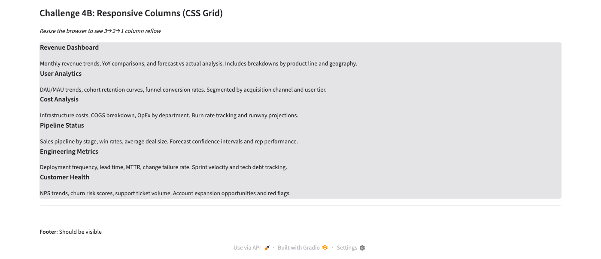This screenshot has height=259, width=601.
Task: Select the User Analytics card title
Action: (61, 74)
